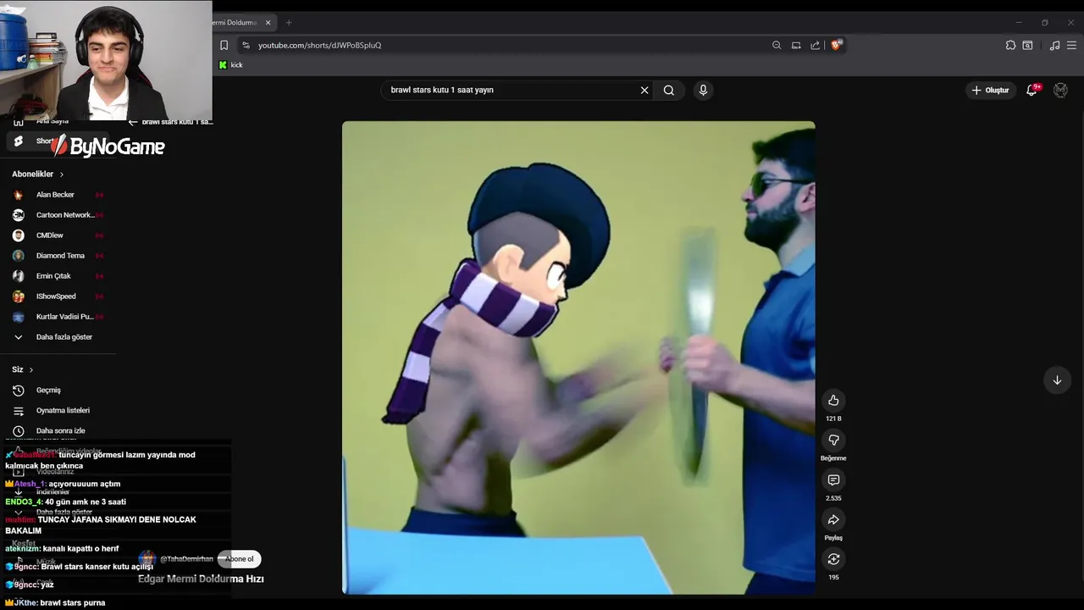The image size is (1084, 610).
Task: Like the Short with thumbs-up icon
Action: (833, 400)
